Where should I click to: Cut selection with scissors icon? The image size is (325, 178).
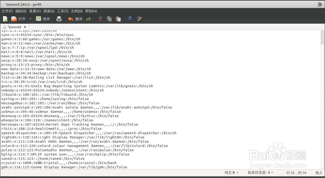click(x=100, y=19)
